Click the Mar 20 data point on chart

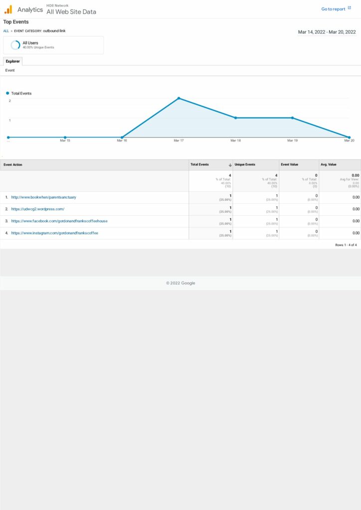click(349, 137)
